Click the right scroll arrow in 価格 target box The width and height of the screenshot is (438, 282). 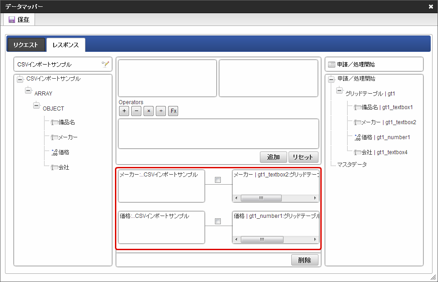tap(315, 240)
